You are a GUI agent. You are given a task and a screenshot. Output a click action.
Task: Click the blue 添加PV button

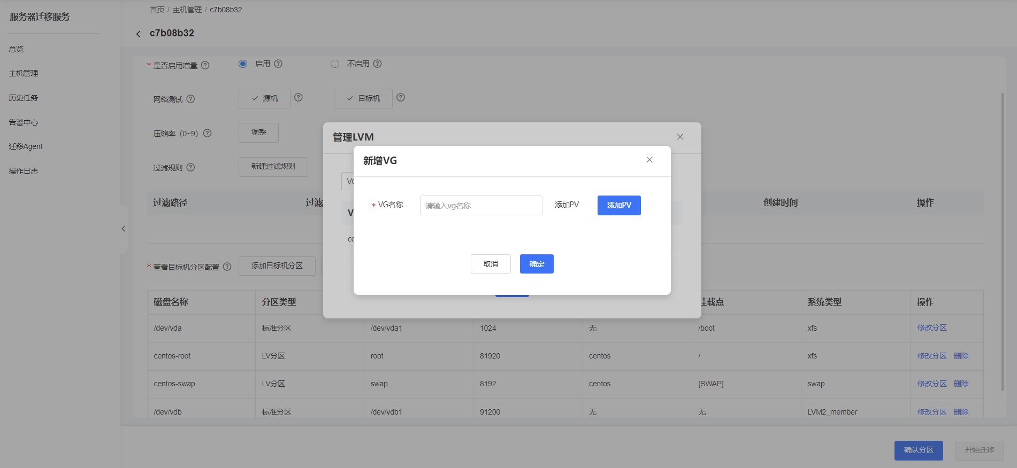[x=619, y=205]
